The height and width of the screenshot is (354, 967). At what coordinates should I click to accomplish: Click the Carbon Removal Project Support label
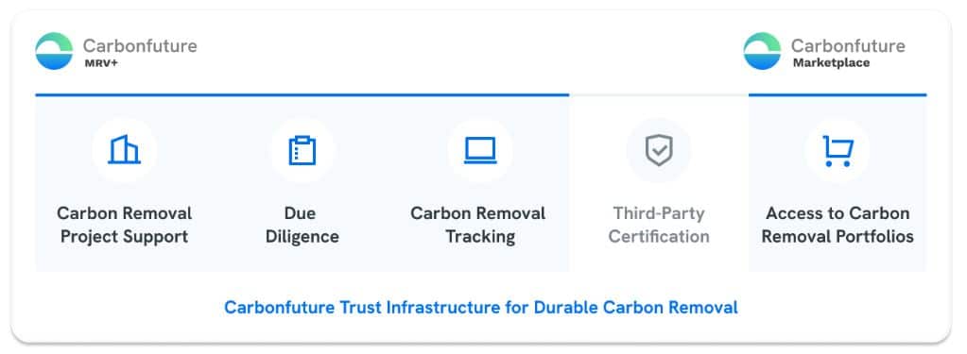pos(124,225)
